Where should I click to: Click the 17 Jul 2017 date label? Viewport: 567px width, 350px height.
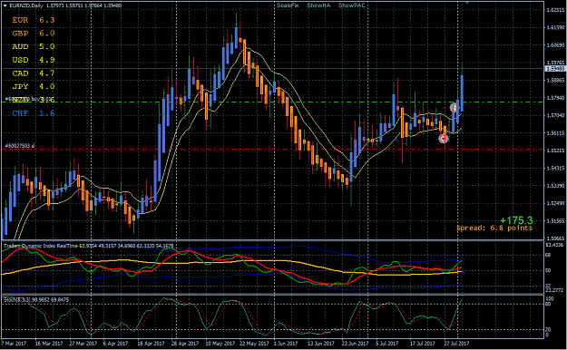(423, 344)
